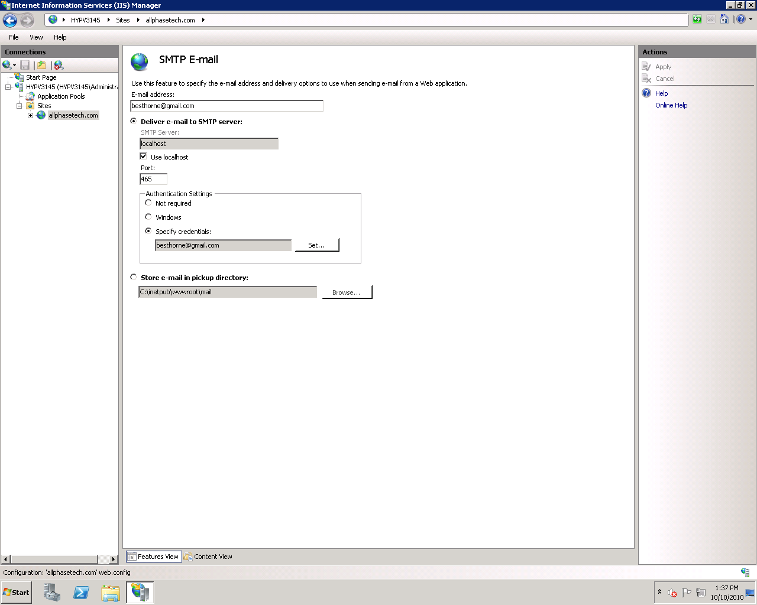Click HYPV3145 in the address breadcrumb
This screenshot has height=605, width=757.
pyautogui.click(x=86, y=20)
